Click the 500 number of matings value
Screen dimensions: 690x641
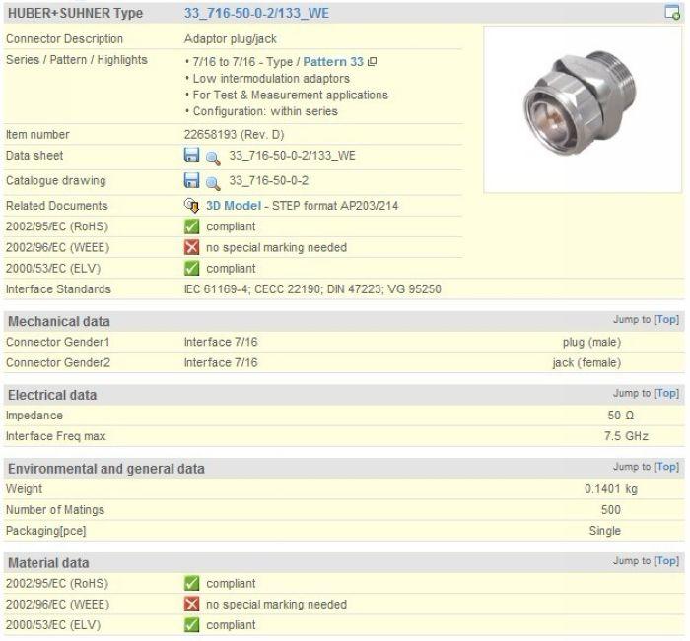611,509
